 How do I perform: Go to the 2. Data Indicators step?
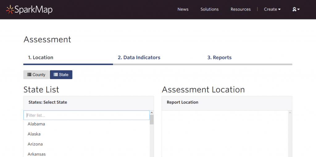pyautogui.click(x=139, y=57)
